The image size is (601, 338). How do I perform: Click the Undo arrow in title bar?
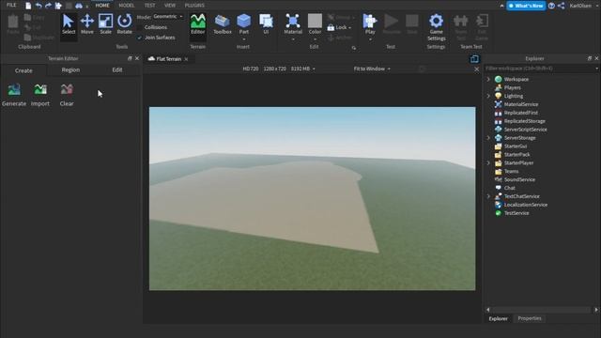click(x=39, y=6)
